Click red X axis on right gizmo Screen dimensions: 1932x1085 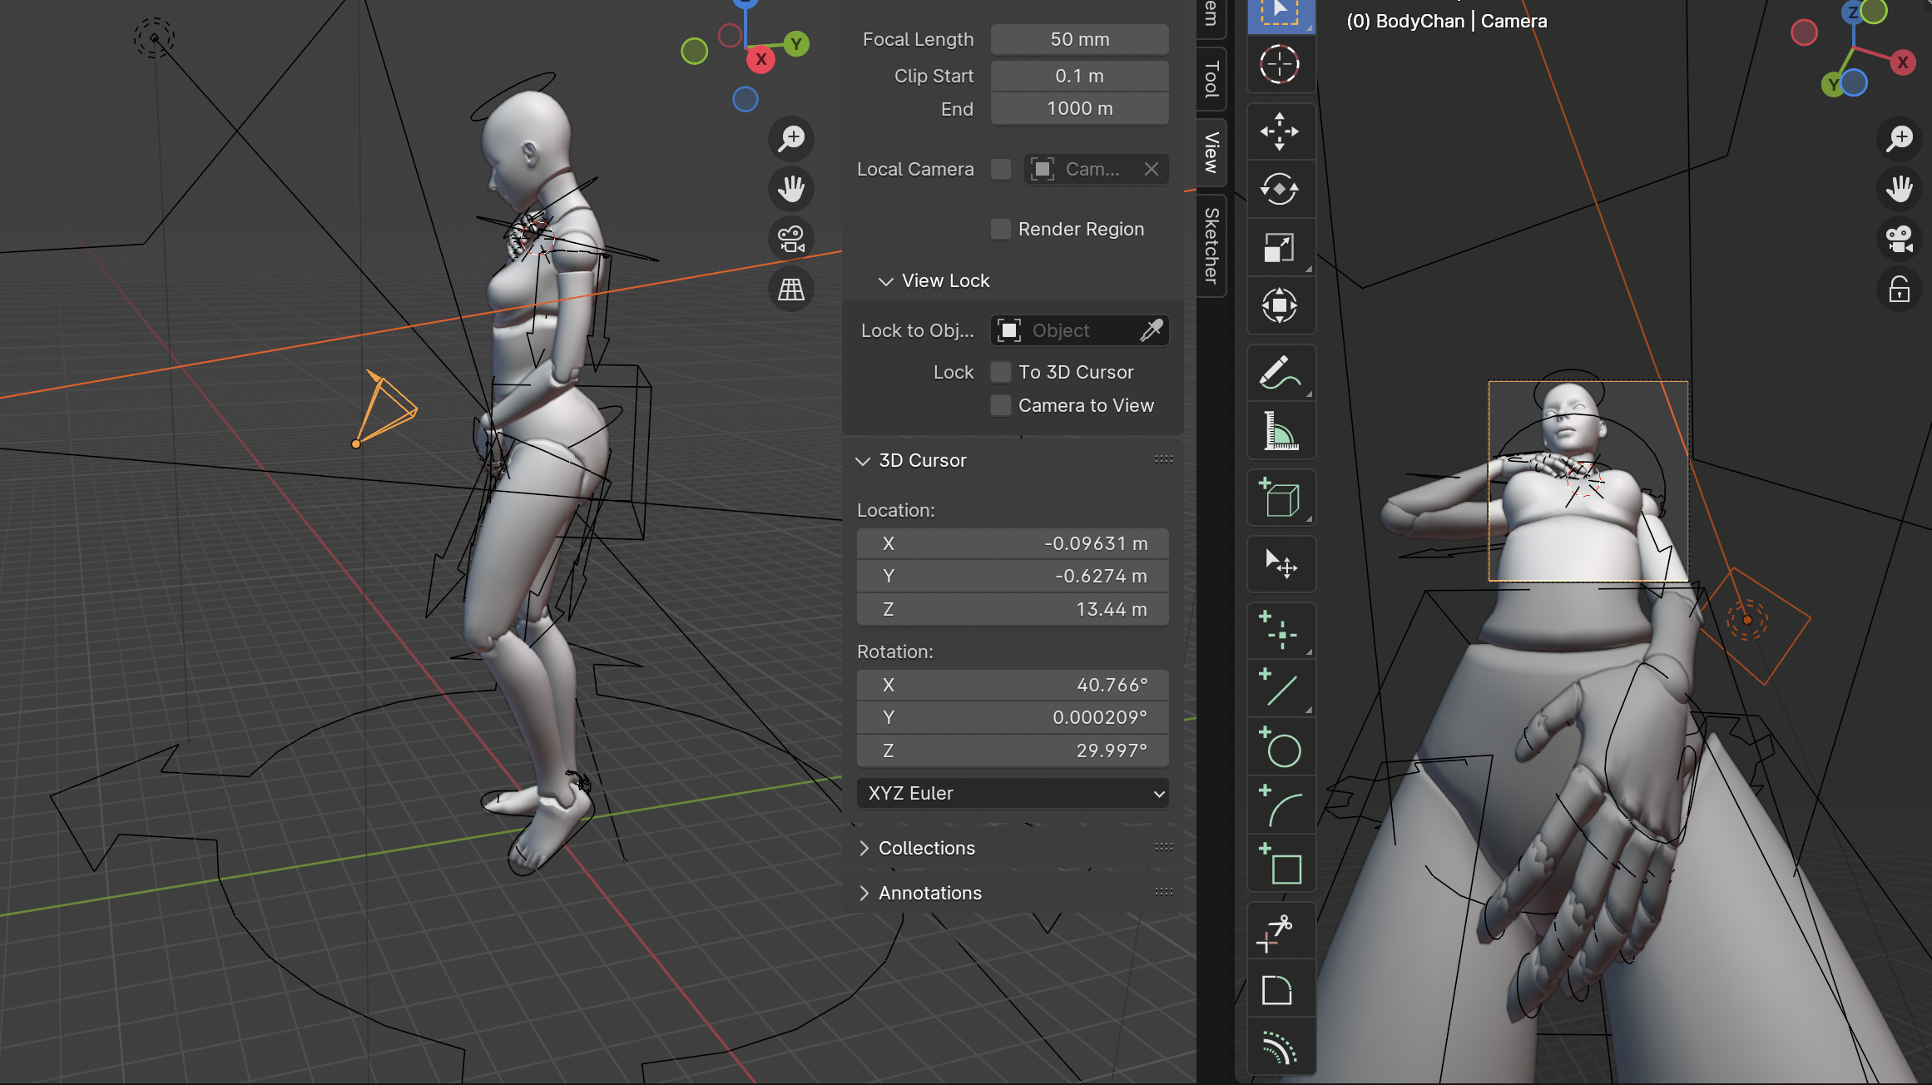(1902, 62)
